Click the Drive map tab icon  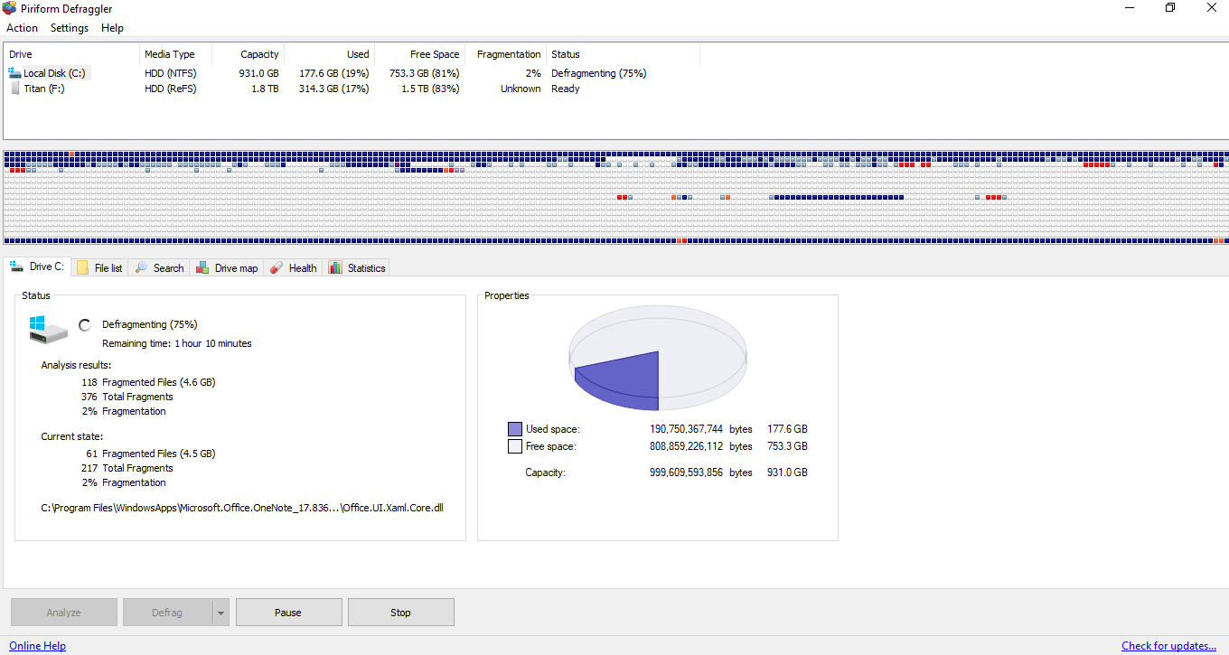click(203, 268)
